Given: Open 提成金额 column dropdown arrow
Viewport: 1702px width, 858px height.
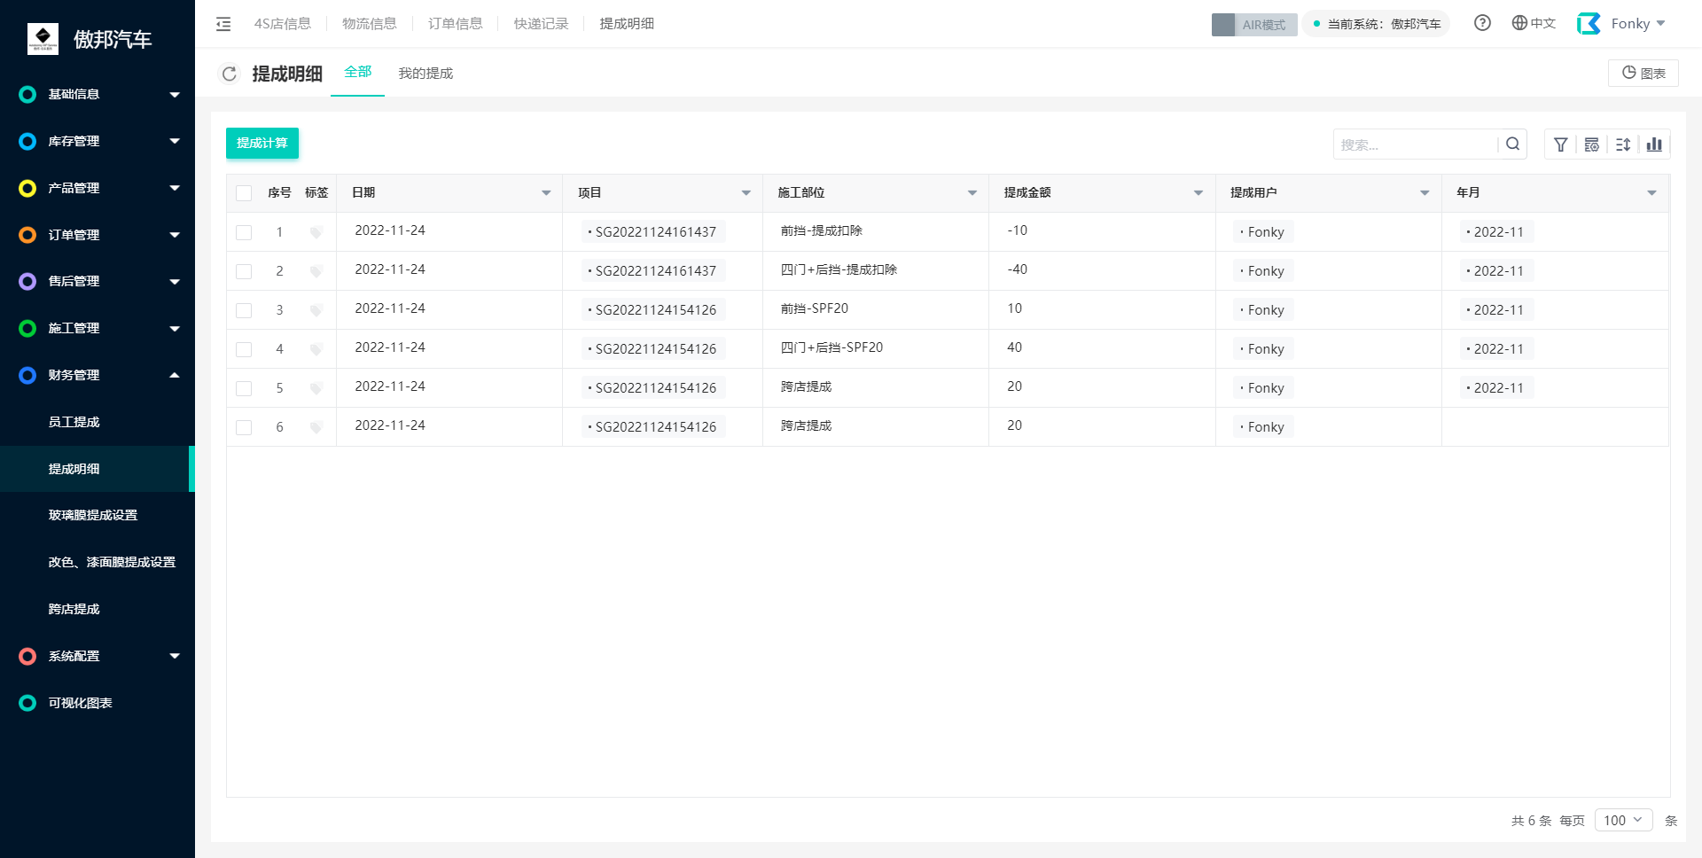Looking at the screenshot, I should [x=1198, y=193].
